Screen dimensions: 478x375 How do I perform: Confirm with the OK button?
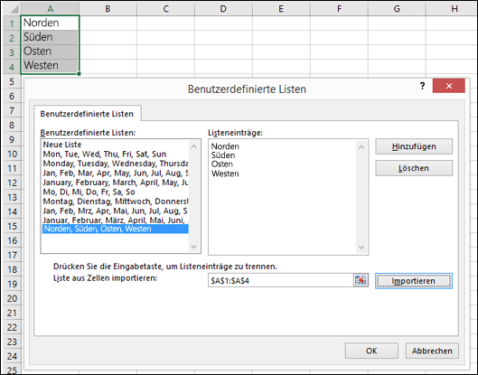coord(371,351)
